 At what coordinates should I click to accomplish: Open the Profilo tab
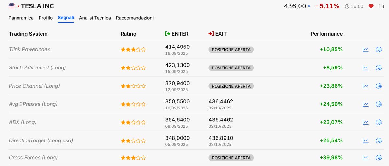(45, 18)
